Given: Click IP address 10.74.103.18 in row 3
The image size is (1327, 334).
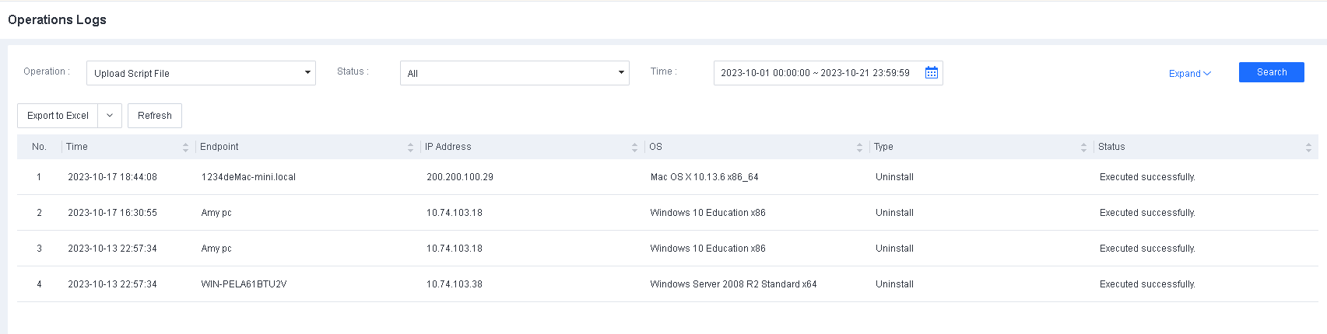Looking at the screenshot, I should (454, 249).
